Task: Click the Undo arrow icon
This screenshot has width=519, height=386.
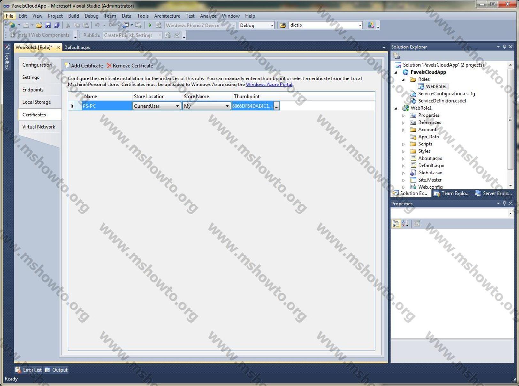Action: pyautogui.click(x=97, y=25)
